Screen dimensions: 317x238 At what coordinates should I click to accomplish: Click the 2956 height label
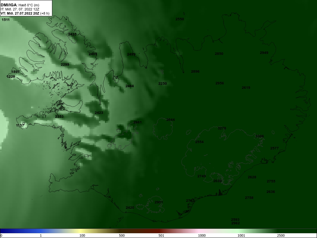pyautogui.click(x=220, y=83)
